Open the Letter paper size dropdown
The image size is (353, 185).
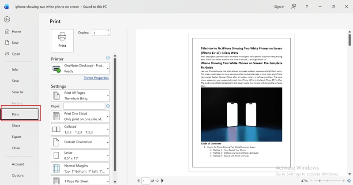(80, 155)
